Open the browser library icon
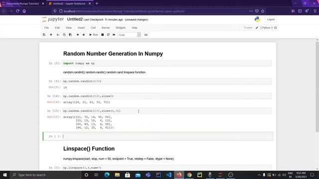This screenshot has height=179, width=319. click(293, 11)
